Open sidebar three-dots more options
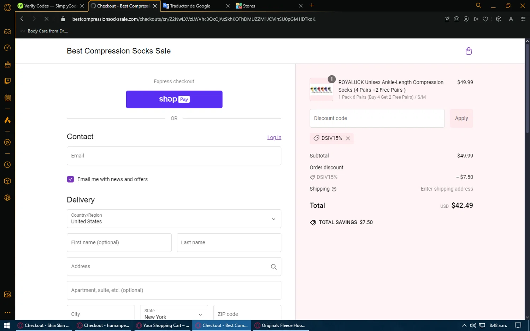Screen dimensions: 530x331 pos(7,313)
